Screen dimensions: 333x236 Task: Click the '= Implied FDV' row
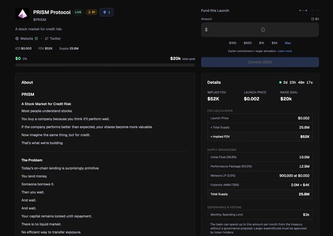pos(260,137)
